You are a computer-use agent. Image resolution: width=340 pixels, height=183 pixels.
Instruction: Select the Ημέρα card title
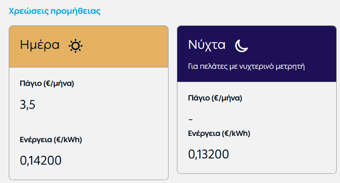point(40,45)
